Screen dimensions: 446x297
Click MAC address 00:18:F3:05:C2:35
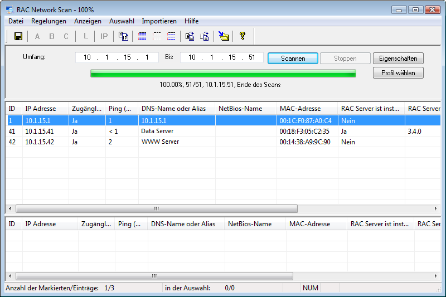click(x=304, y=132)
